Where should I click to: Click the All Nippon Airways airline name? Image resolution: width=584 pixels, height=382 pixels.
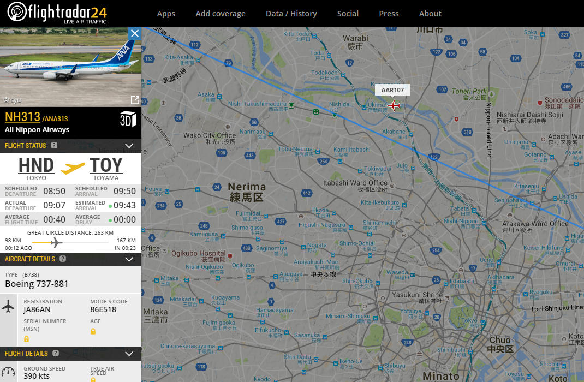click(x=37, y=129)
